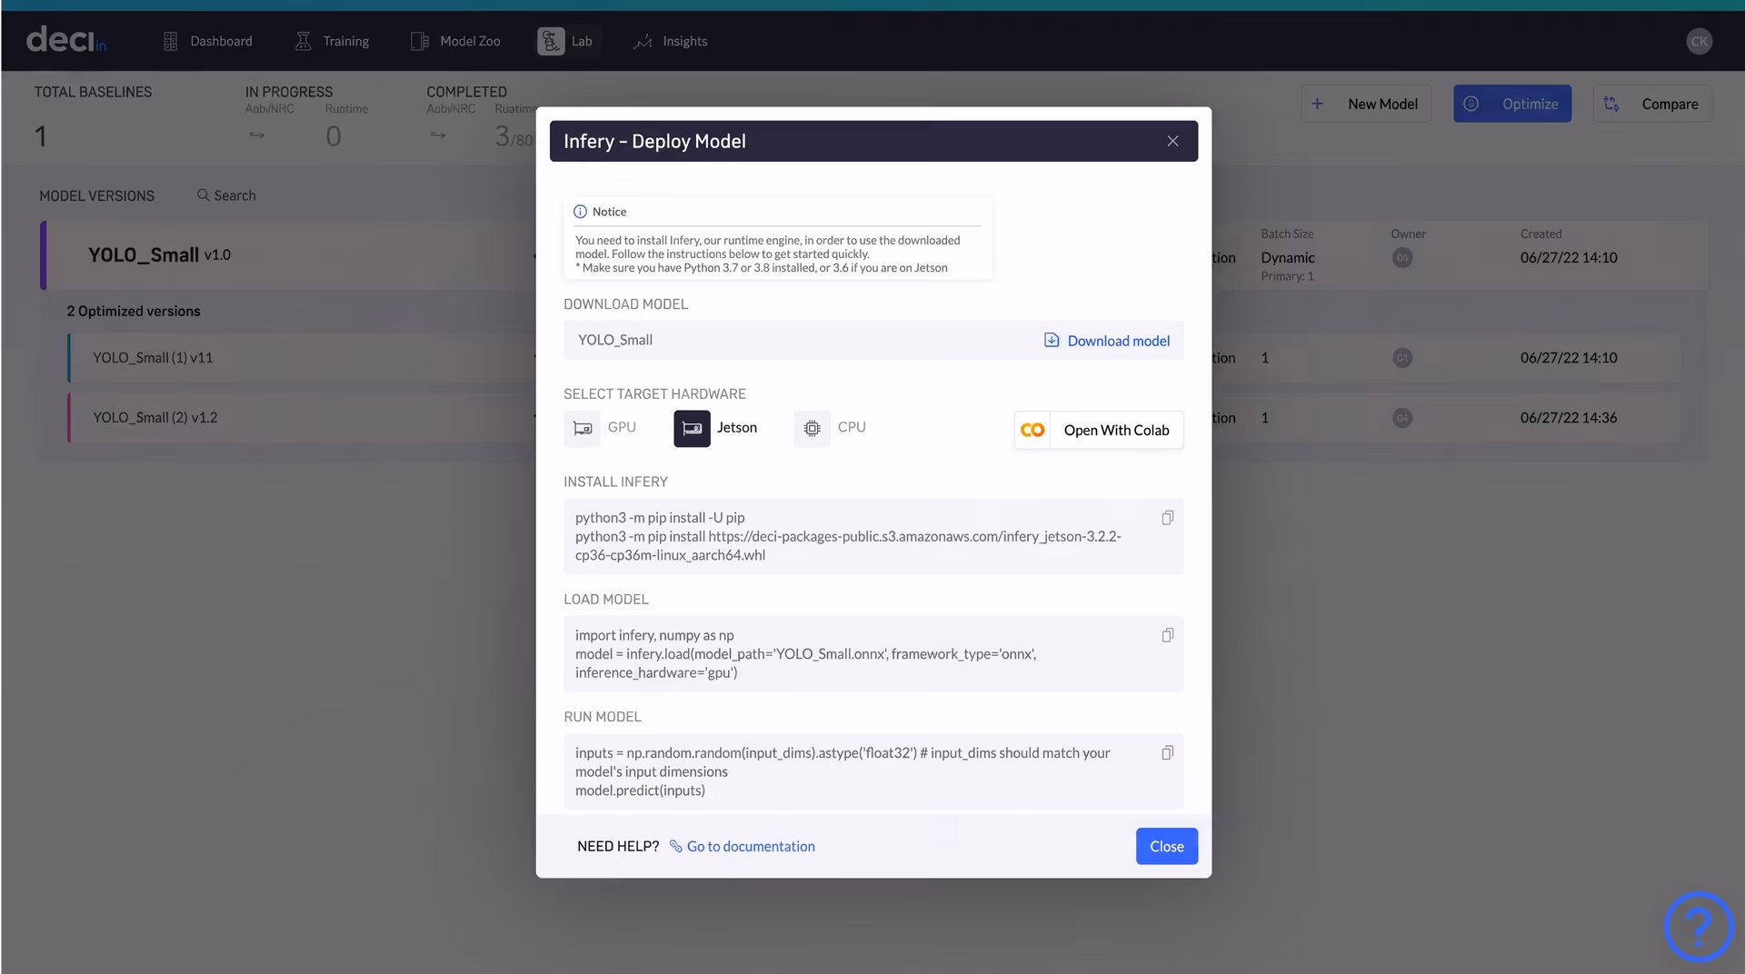The width and height of the screenshot is (1745, 974).
Task: Close the Infery Deploy Model dialog with X
Action: [1172, 141]
